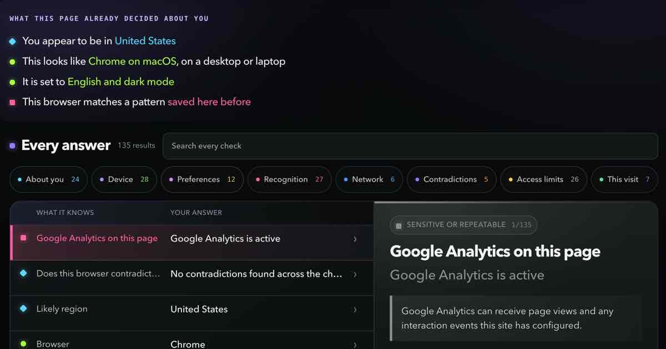Image resolution: width=666 pixels, height=349 pixels.
Task: Click the Every answer heading
Action: tap(66, 146)
